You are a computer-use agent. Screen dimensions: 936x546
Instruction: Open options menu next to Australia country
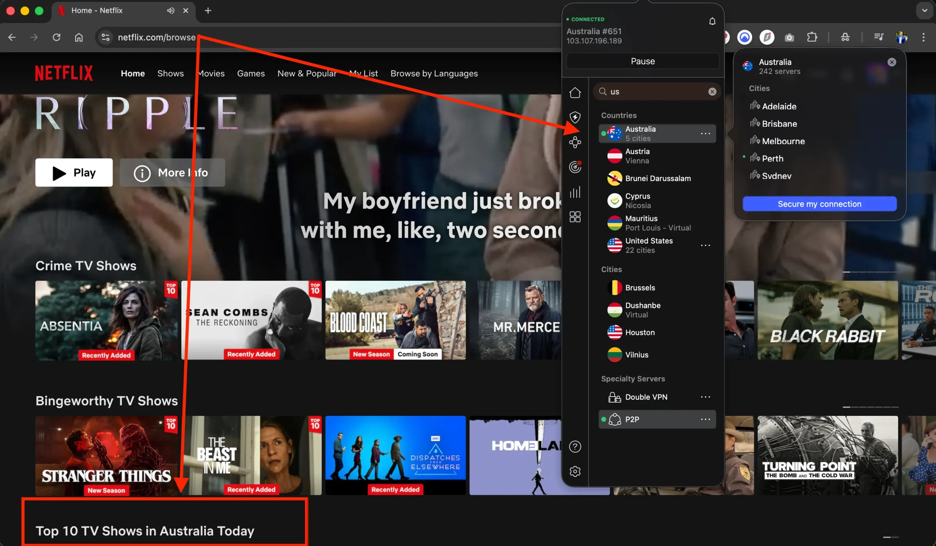[x=705, y=133]
